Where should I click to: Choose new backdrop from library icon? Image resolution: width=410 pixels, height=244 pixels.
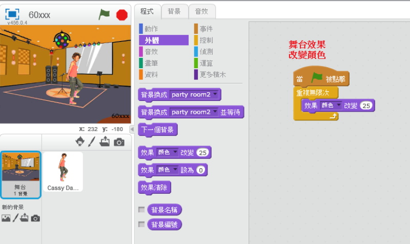(x=6, y=218)
